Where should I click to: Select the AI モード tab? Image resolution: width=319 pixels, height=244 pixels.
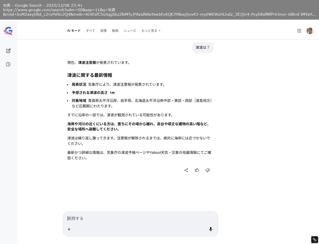point(74,31)
